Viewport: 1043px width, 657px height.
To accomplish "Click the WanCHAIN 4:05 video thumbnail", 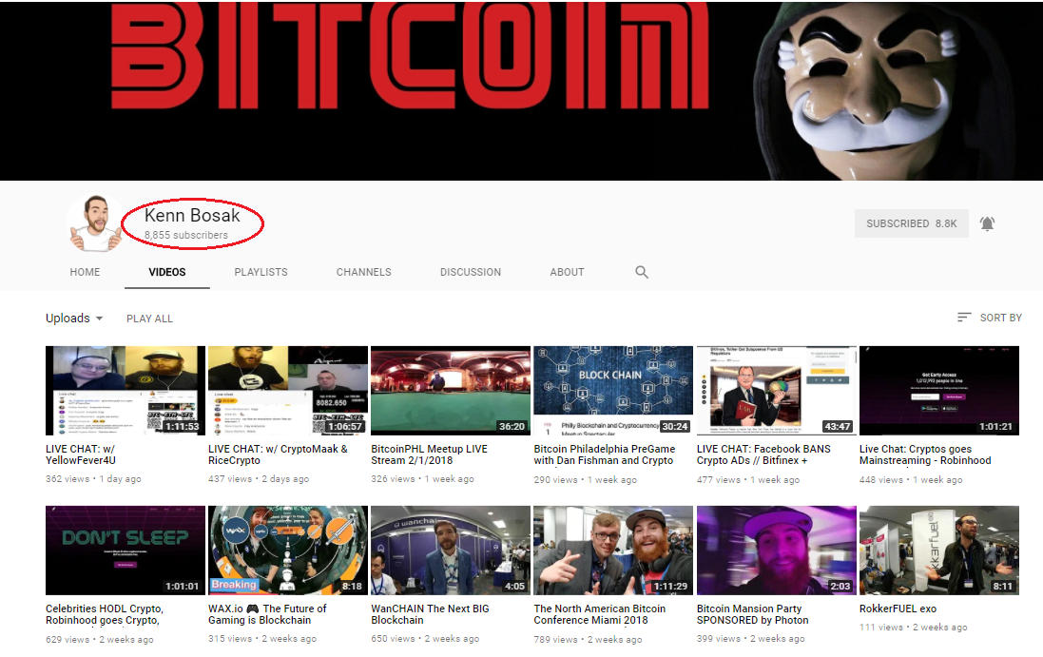I will [451, 550].
